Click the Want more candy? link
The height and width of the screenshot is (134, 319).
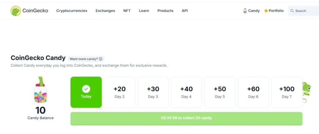[x=83, y=59]
